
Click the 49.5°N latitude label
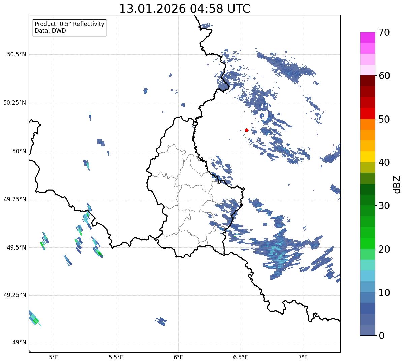click(17, 247)
